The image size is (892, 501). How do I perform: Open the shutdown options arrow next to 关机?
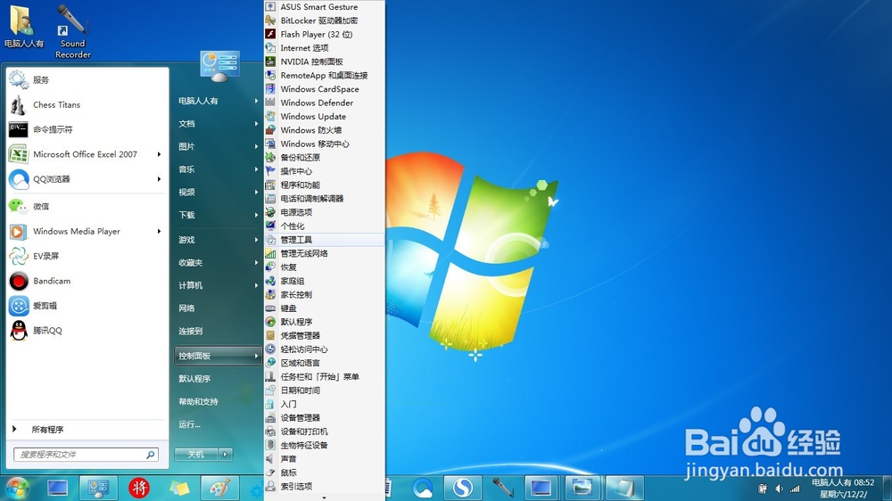(x=226, y=455)
